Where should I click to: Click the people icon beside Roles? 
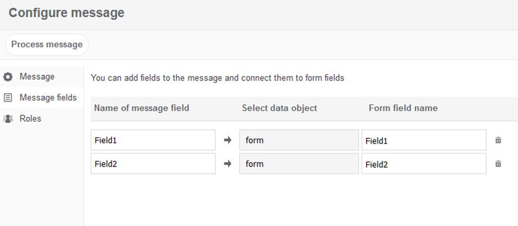tap(8, 119)
